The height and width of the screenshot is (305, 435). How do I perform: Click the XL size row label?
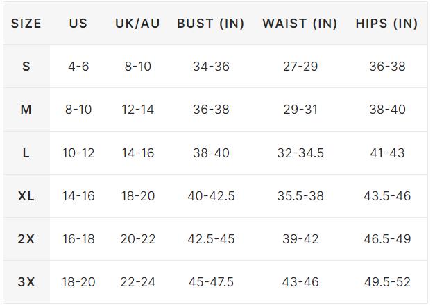[26, 196]
